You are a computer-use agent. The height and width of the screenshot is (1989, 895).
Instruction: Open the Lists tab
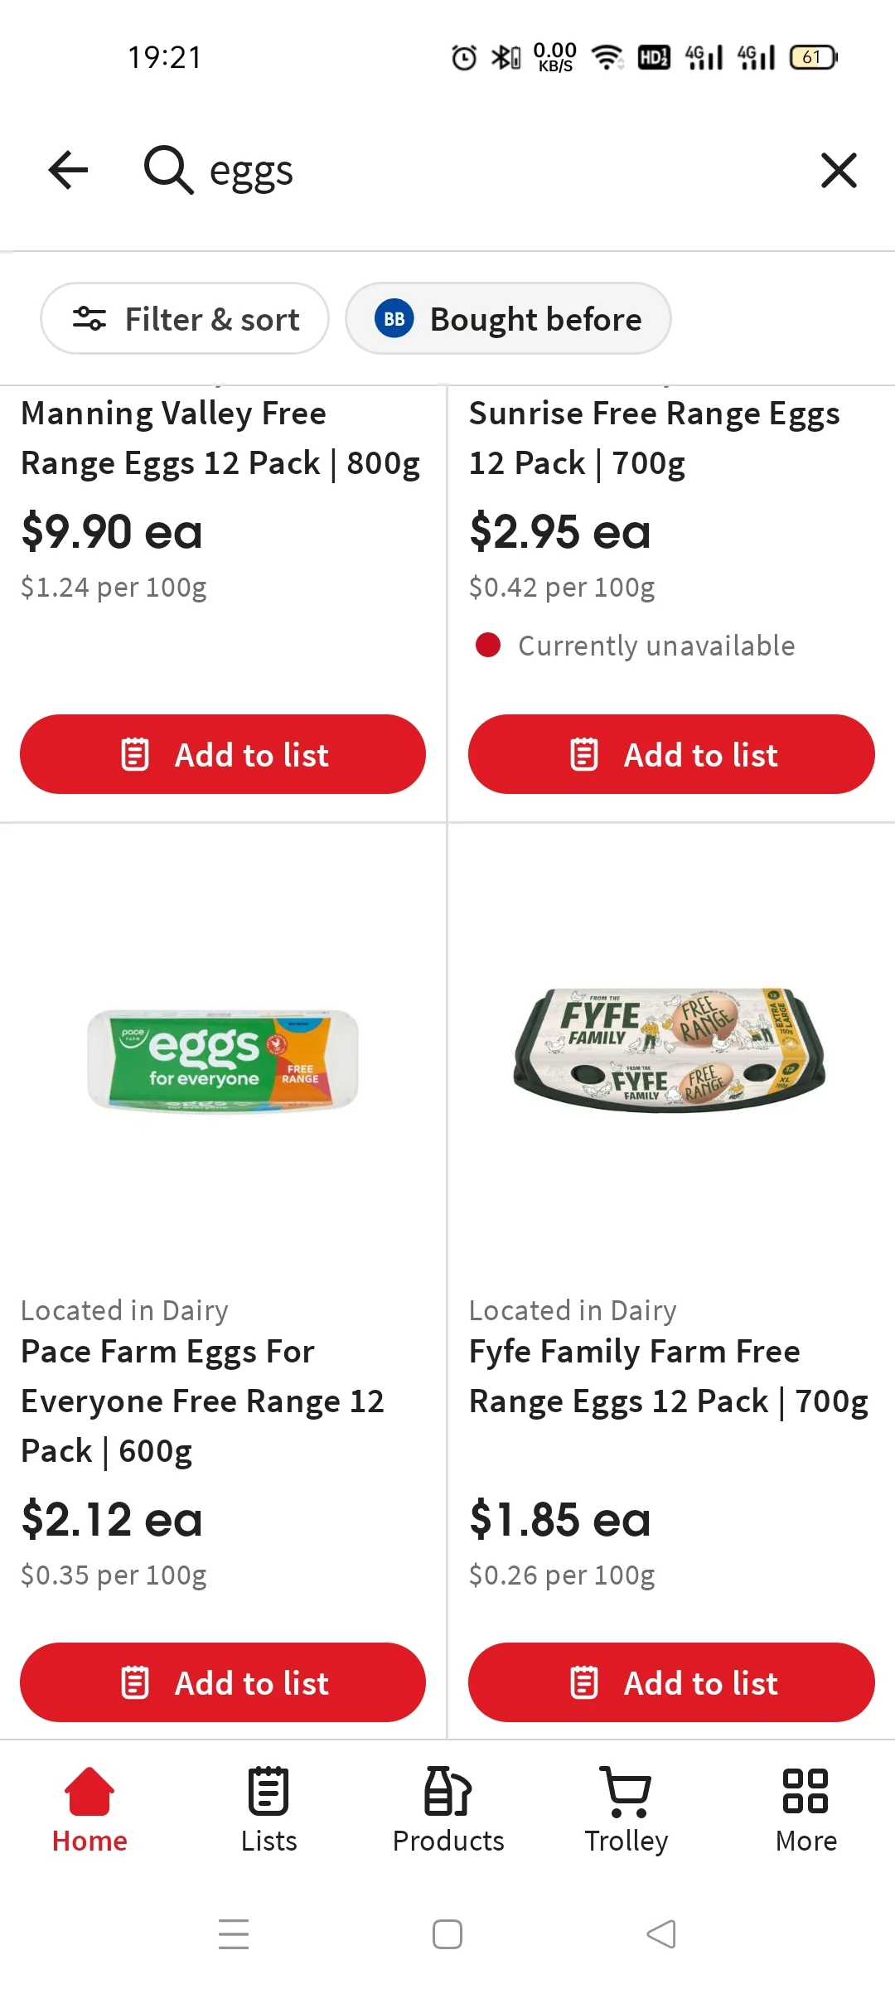click(268, 1811)
